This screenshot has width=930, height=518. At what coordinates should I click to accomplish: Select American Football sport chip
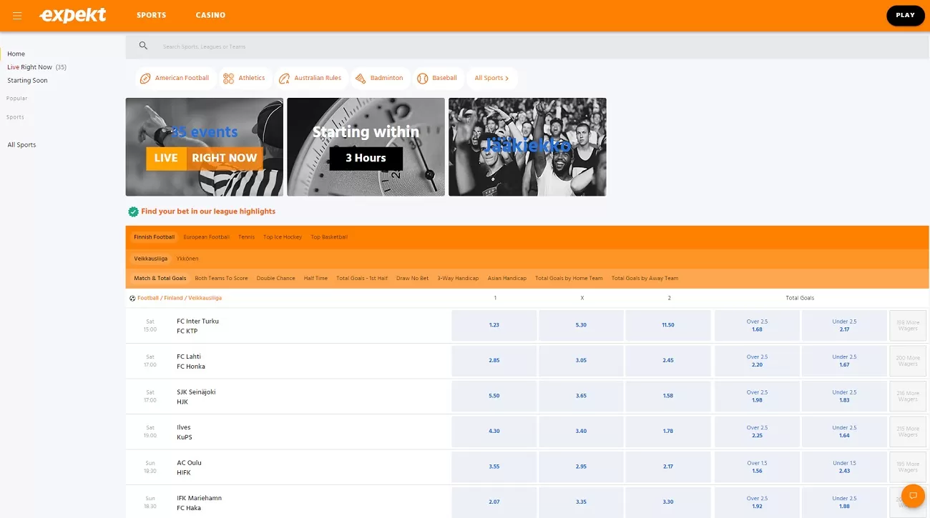175,78
